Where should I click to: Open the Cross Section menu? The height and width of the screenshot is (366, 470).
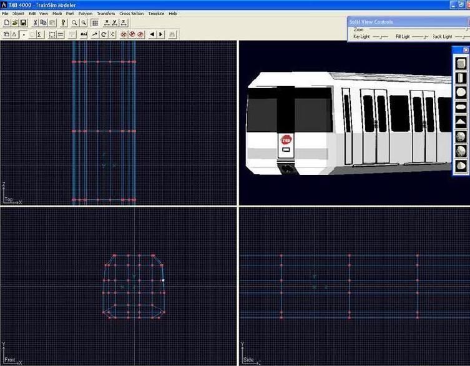click(131, 13)
